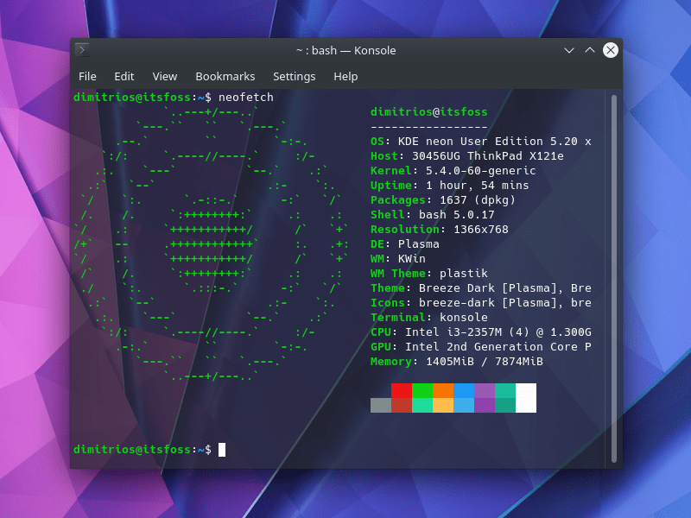This screenshot has width=691, height=518.
Task: Click the blinking terminal cursor
Action: [223, 449]
